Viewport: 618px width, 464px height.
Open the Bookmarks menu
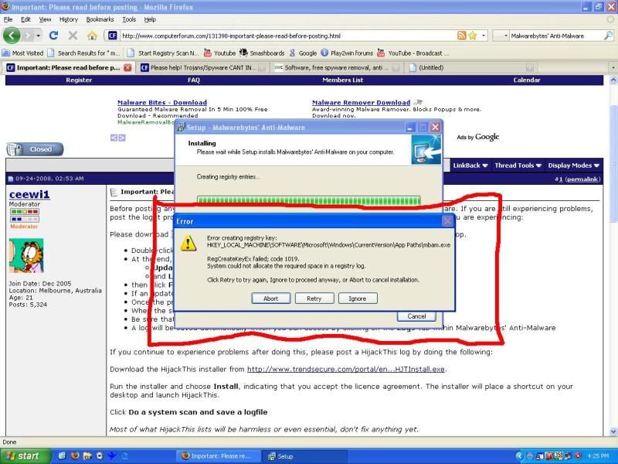(100, 19)
